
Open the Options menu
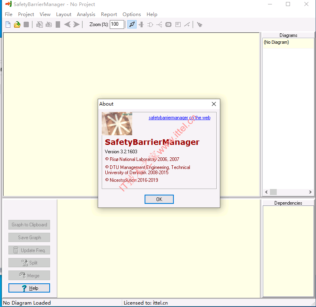tap(132, 14)
